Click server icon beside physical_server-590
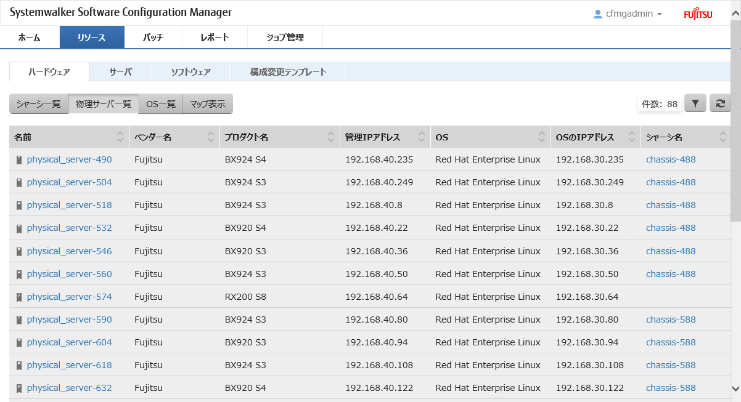 click(19, 320)
